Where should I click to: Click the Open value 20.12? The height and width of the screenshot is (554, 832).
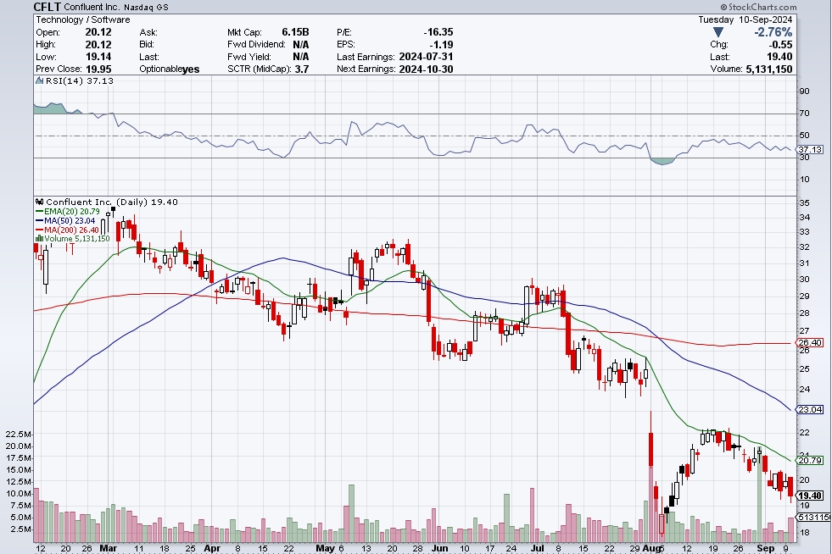pyautogui.click(x=98, y=32)
